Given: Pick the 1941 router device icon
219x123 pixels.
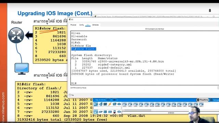Looking at the screenshot, I should [136, 105].
